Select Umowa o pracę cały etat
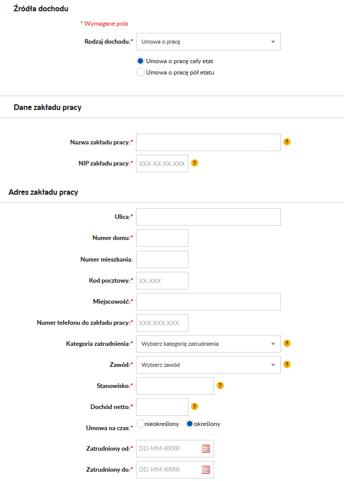Screen dimensions: 344x481 140,61
